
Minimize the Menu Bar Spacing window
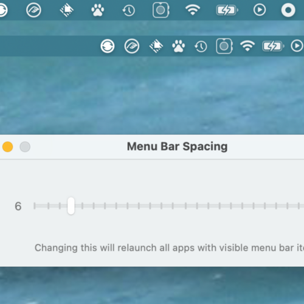click(x=8, y=147)
